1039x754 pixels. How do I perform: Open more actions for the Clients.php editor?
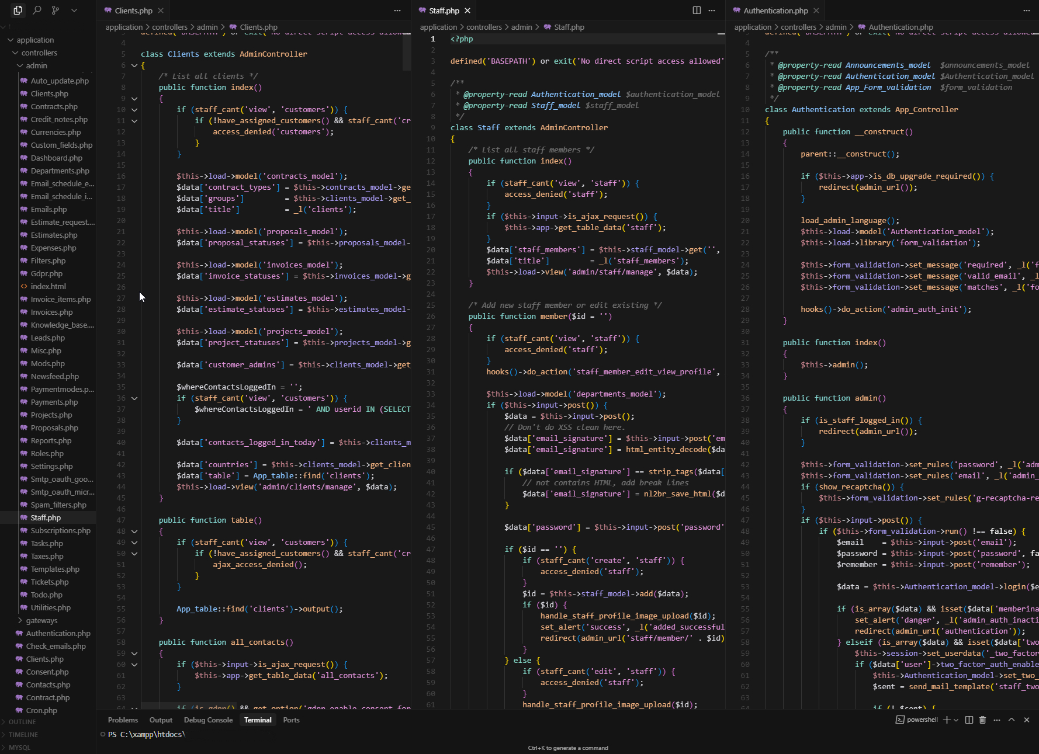[397, 10]
